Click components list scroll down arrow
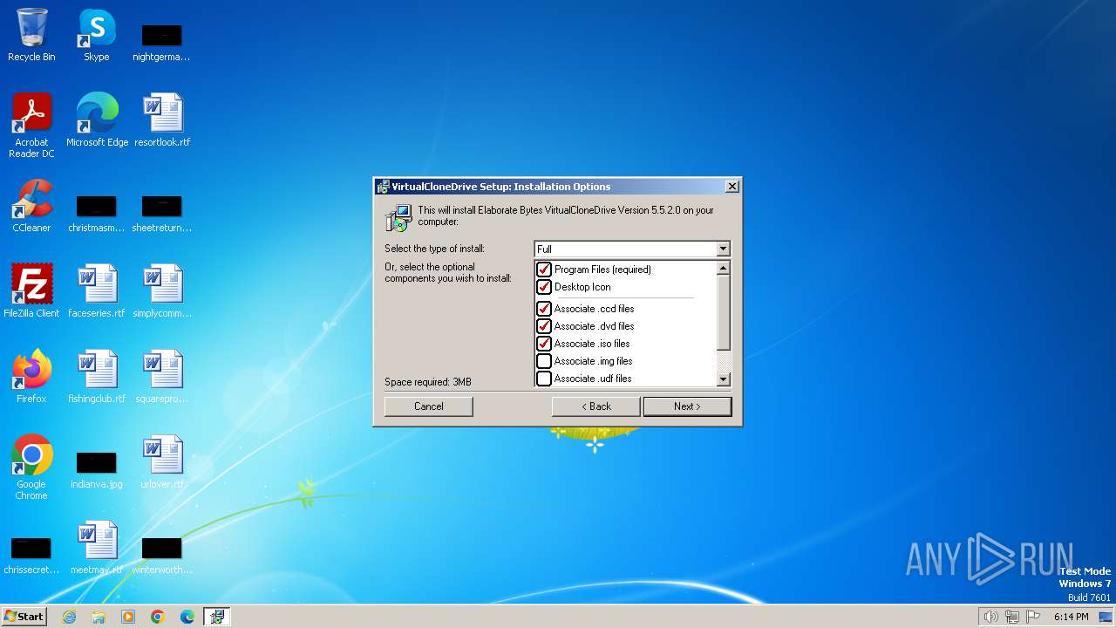This screenshot has height=628, width=1116. 723,379
